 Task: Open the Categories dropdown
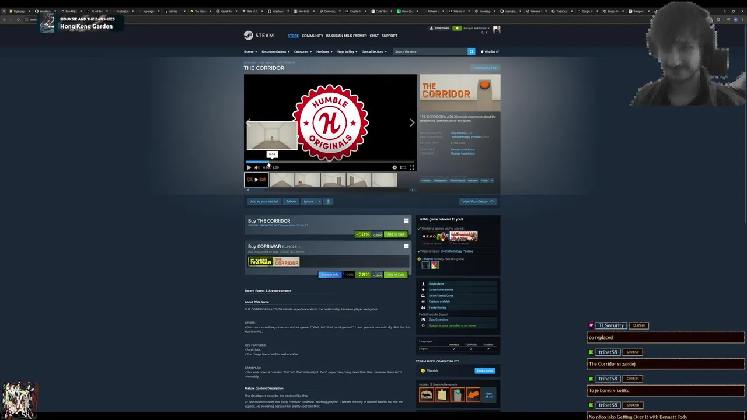[x=302, y=51]
